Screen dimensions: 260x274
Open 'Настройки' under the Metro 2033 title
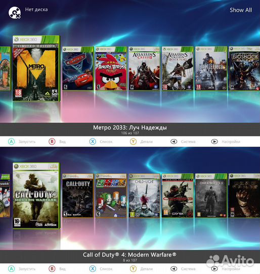click(x=226, y=142)
